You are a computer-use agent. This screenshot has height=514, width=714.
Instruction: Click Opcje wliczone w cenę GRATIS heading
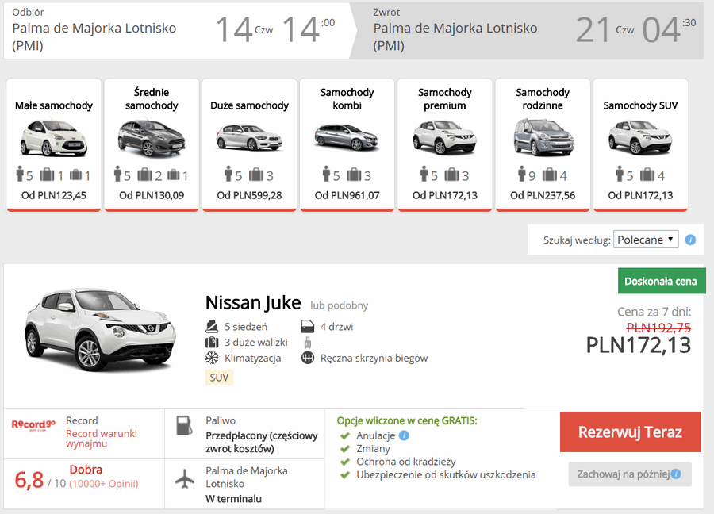(407, 420)
